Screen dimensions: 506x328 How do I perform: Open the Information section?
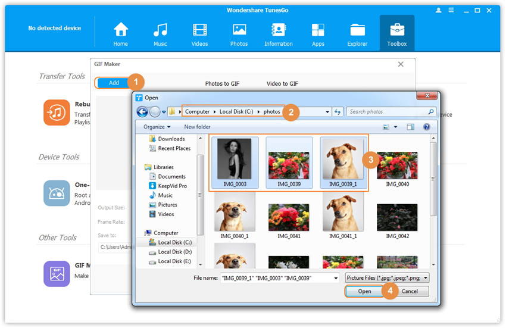[279, 34]
